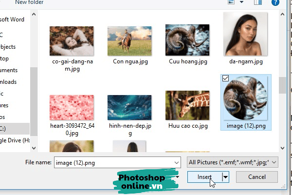292x195 pixels.
Task: Click the Cancel button
Action: 257,177
